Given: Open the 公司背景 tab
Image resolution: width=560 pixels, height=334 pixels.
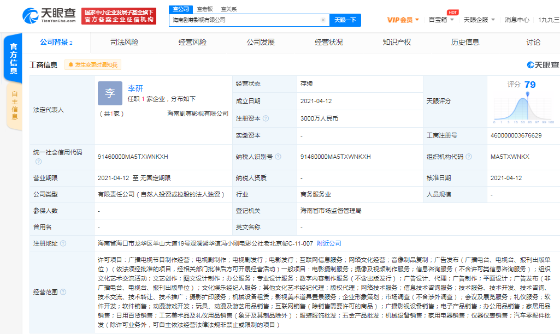Looking at the screenshot, I should (56, 43).
